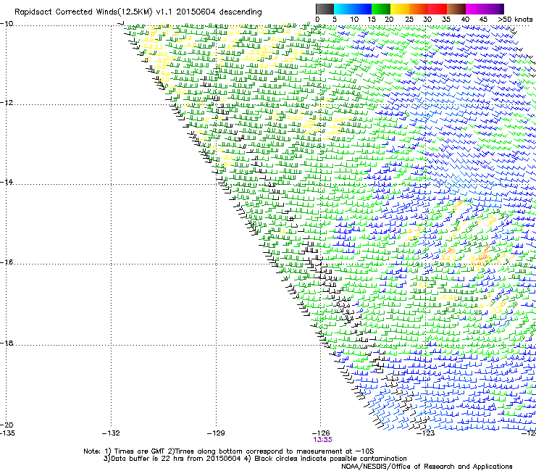536x471 pixels.
Task: Click the -135 longitude axis label
Action: tap(7, 433)
